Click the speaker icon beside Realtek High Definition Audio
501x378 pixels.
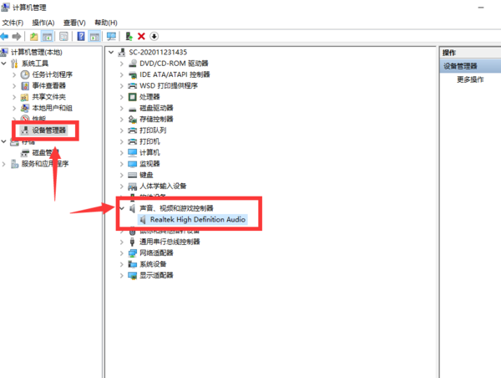click(143, 220)
